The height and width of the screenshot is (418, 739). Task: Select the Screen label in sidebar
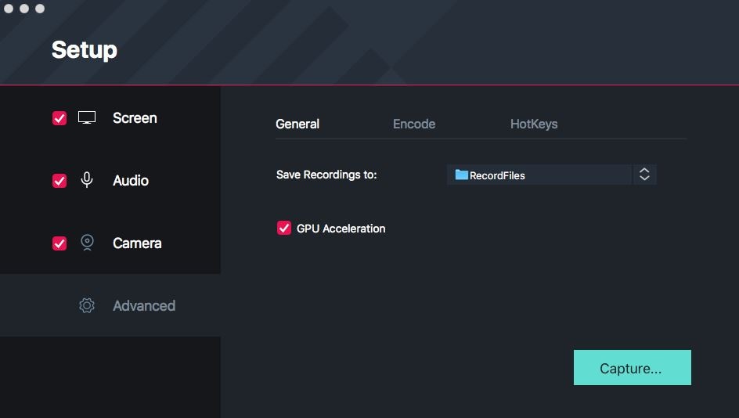(x=135, y=118)
